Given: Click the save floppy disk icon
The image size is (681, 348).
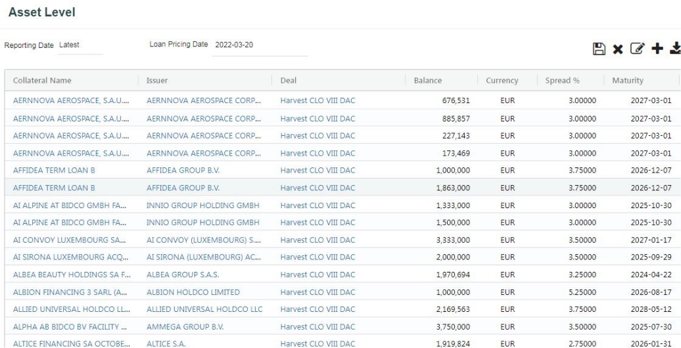Looking at the screenshot, I should (599, 49).
